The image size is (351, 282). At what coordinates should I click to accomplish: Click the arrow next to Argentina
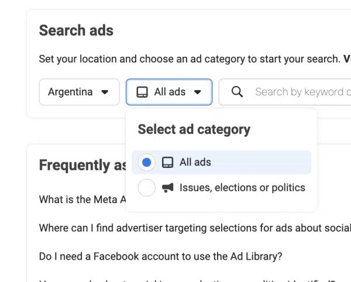tap(105, 92)
